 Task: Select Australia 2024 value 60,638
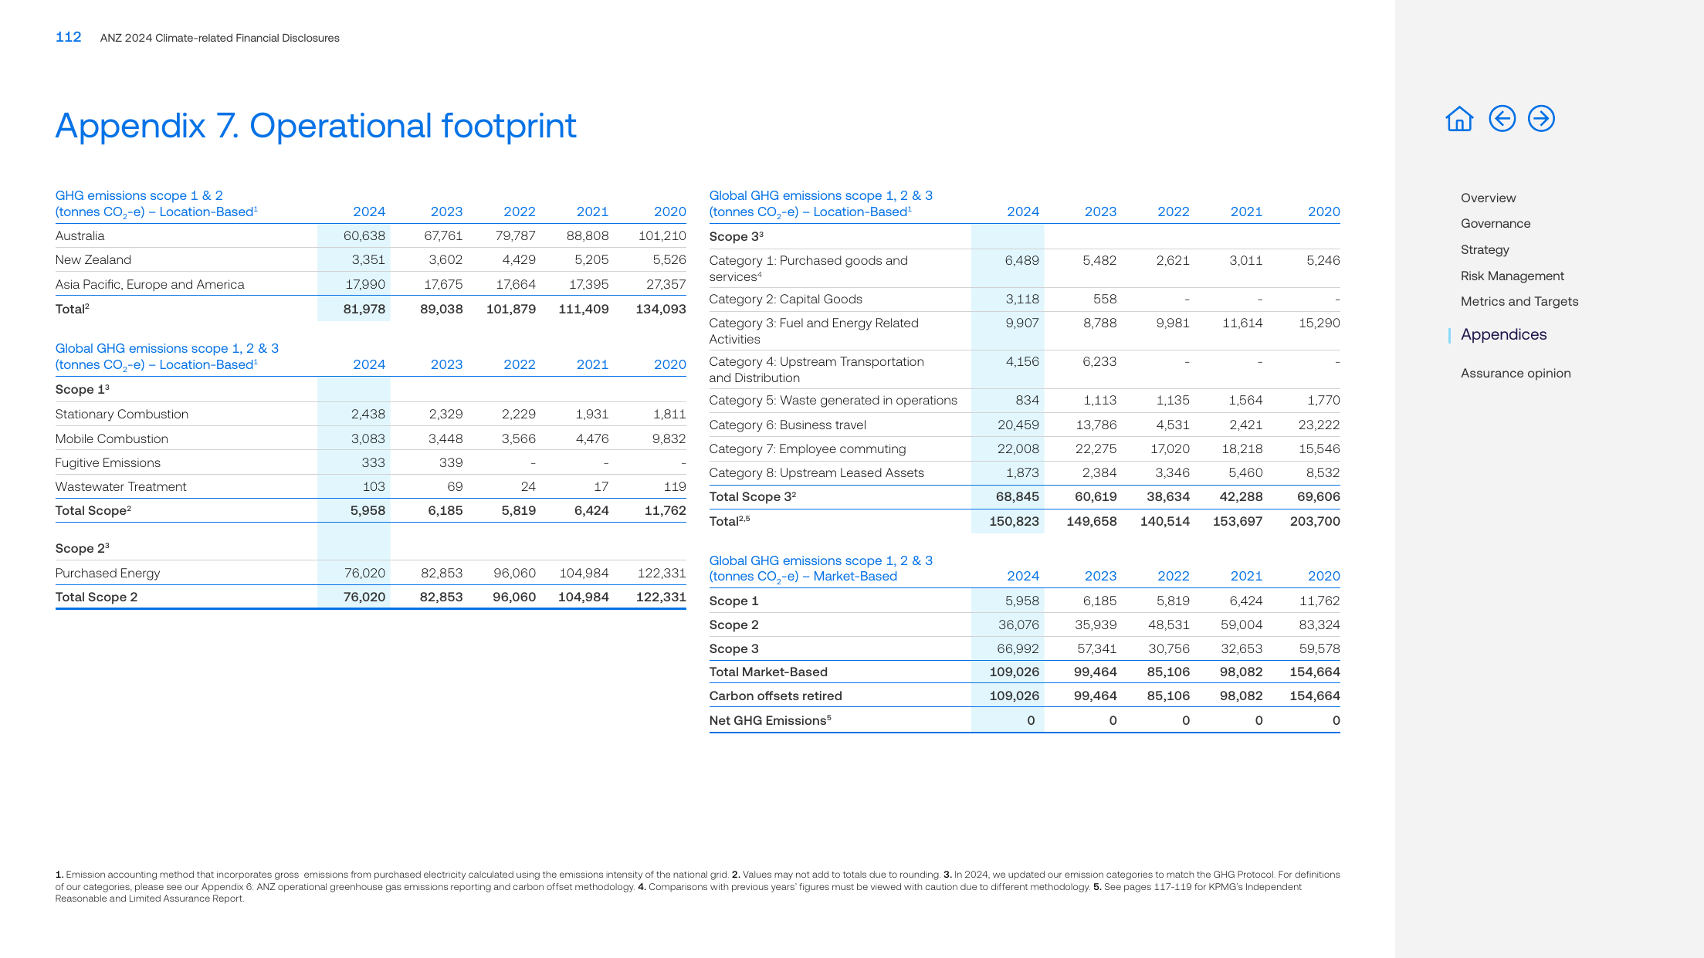tap(364, 235)
